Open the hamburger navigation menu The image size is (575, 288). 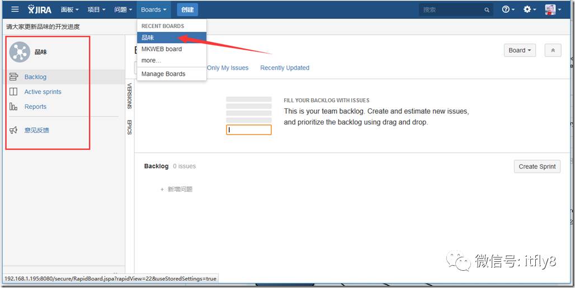coord(15,9)
